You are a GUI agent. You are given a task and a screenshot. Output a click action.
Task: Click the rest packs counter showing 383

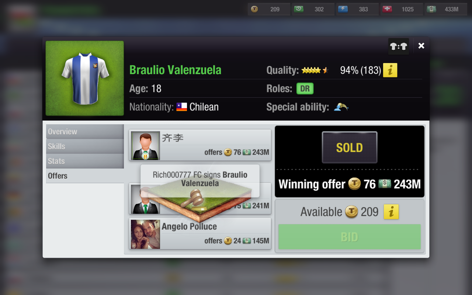click(x=358, y=9)
